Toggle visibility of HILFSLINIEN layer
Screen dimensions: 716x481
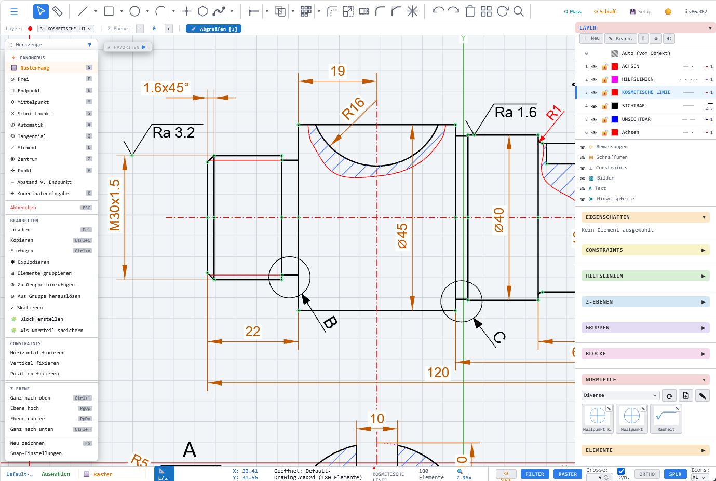coord(594,79)
